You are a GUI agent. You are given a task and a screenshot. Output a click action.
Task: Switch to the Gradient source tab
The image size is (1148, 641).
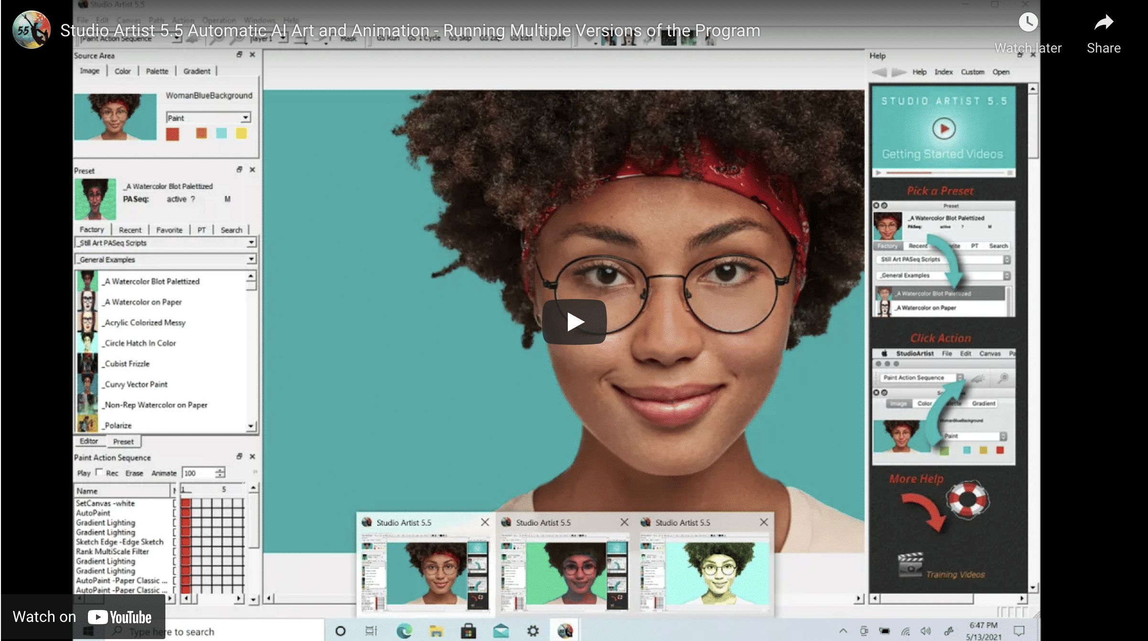196,71
